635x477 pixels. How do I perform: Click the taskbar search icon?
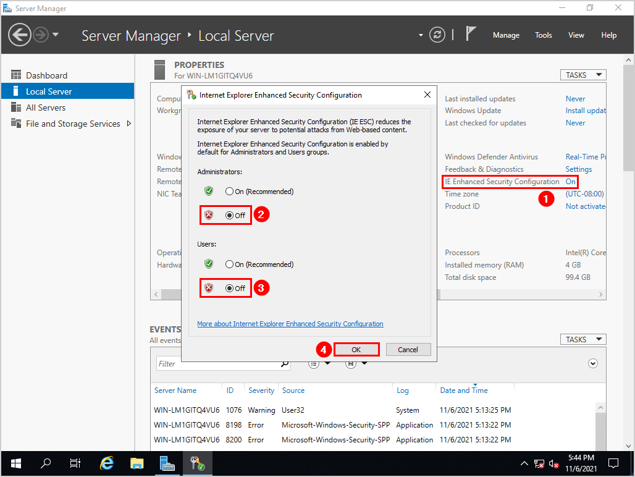tap(46, 463)
